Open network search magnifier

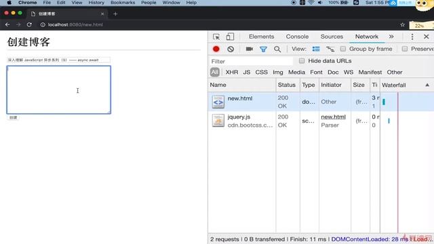[277, 49]
